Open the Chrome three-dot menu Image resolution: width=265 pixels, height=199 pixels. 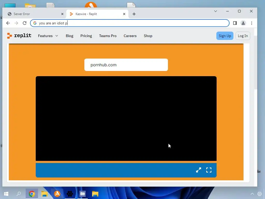pyautogui.click(x=252, y=23)
